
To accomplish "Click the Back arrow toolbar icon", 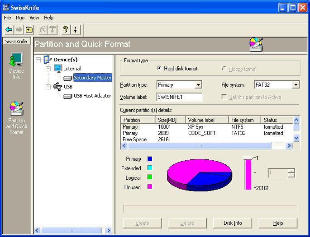I will pos(9,30).
